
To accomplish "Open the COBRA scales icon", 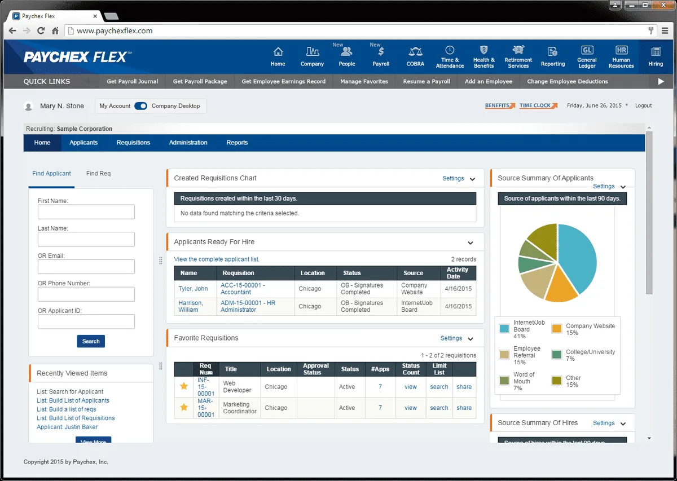I will pyautogui.click(x=415, y=51).
